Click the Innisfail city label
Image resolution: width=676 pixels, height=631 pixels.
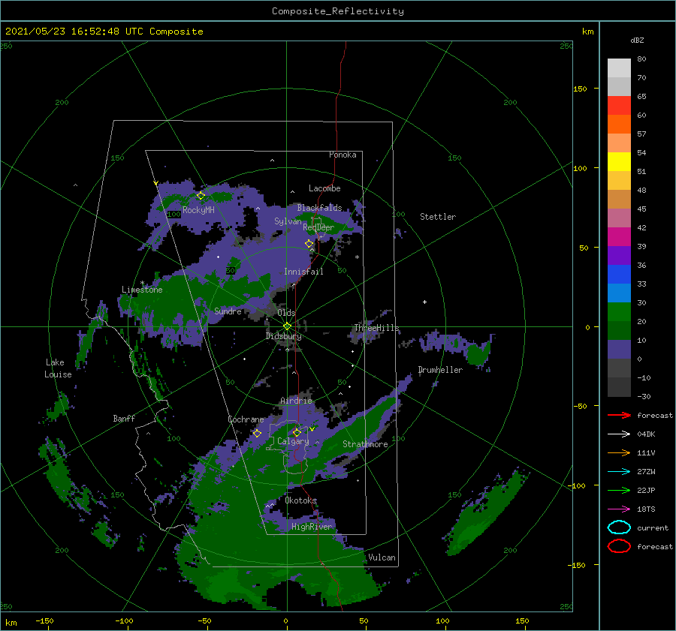[303, 272]
